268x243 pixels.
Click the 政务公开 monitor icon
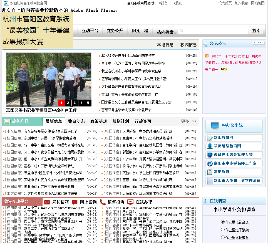7,121
